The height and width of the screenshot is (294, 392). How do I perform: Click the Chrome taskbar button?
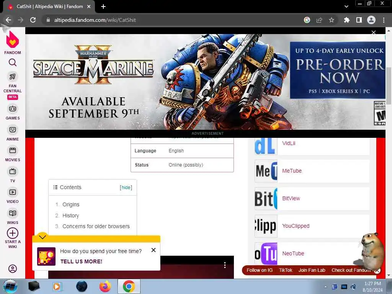point(129,286)
